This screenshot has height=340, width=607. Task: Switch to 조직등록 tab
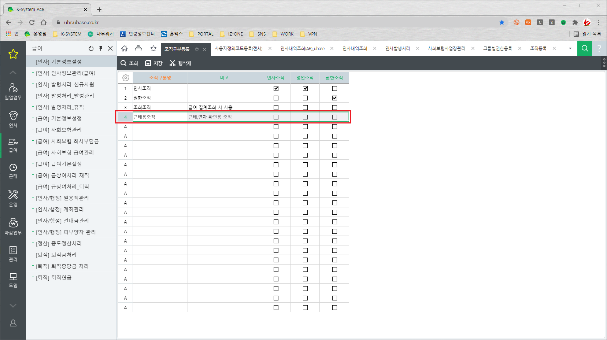point(538,48)
